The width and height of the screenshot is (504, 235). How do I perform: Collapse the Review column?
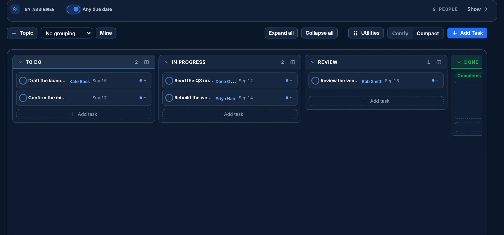313,62
